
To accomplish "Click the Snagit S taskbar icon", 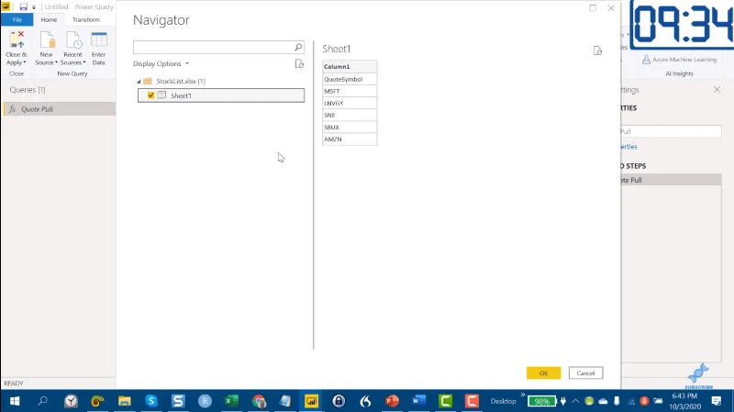I will pyautogui.click(x=178, y=401).
